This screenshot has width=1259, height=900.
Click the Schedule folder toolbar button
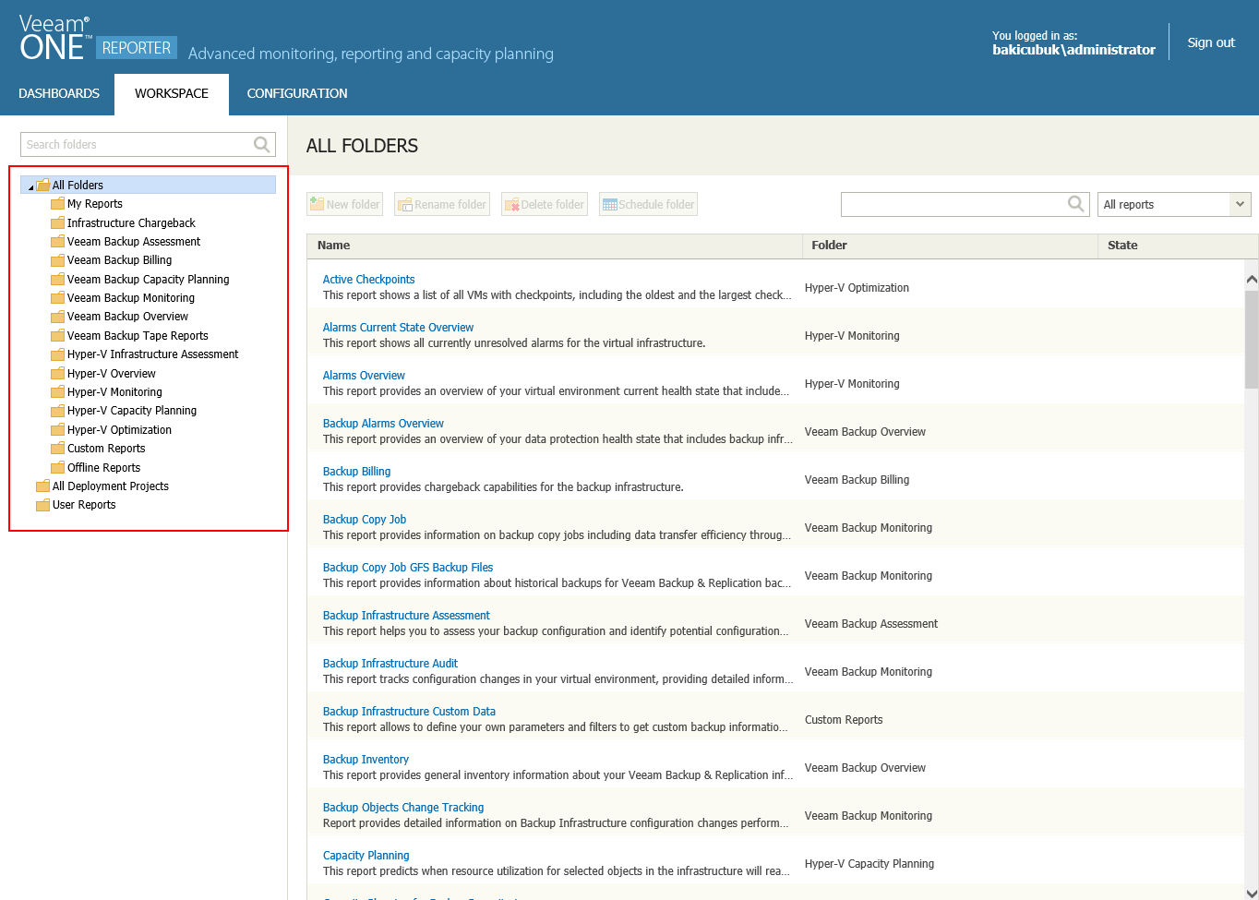648,204
